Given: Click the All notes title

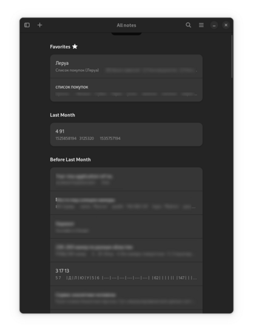Looking at the screenshot, I should click(126, 25).
